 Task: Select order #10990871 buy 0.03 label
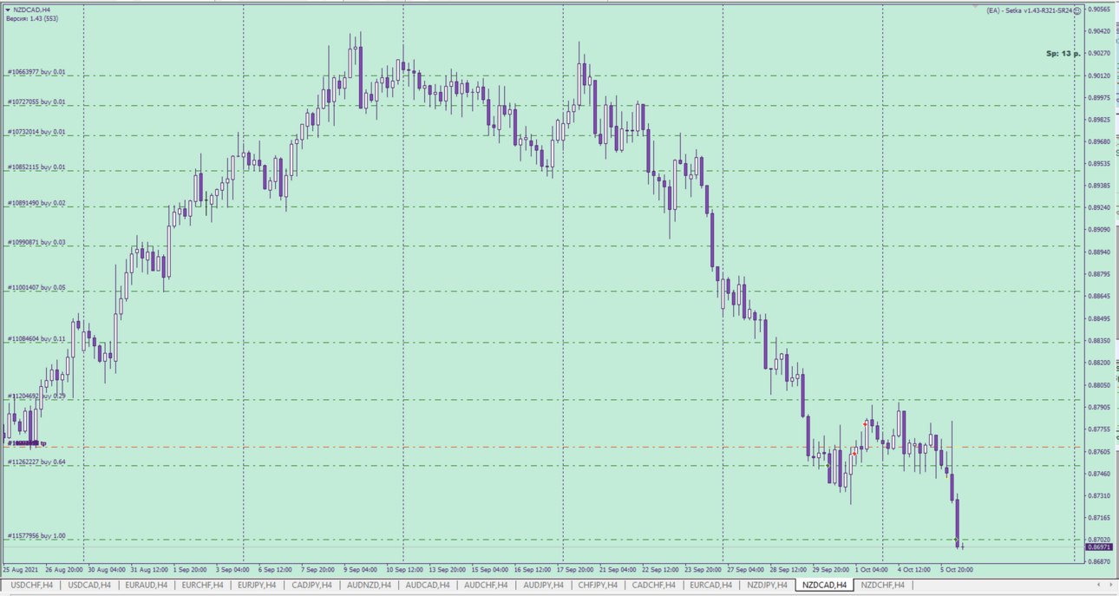pos(36,243)
